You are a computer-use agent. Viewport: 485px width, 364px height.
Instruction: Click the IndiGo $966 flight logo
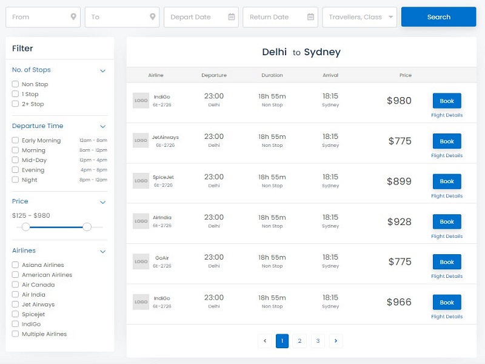point(141,302)
